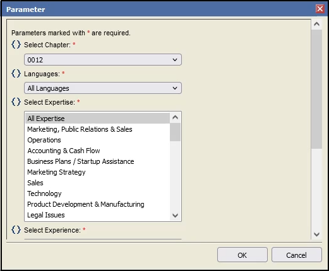Click the braces icon beside Languages
This screenshot has height=271, width=329.
point(16,74)
